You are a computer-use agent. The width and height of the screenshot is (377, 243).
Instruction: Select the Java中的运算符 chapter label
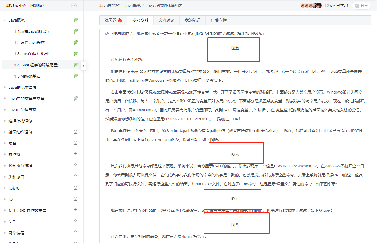coord(22,110)
